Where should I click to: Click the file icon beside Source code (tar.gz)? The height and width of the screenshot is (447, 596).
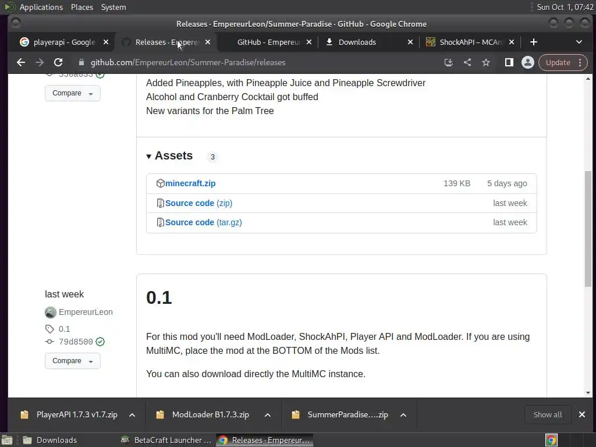[161, 222]
